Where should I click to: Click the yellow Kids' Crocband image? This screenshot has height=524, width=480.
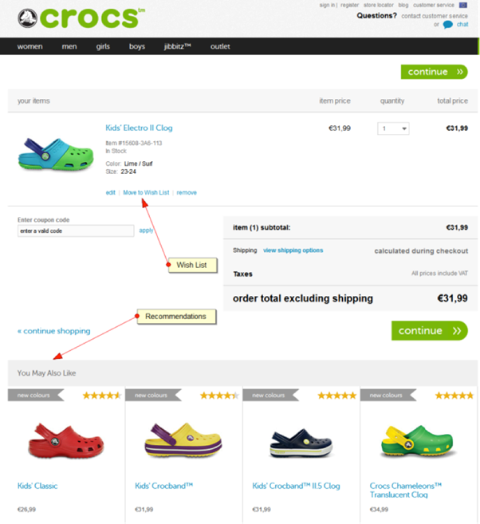coord(183,440)
